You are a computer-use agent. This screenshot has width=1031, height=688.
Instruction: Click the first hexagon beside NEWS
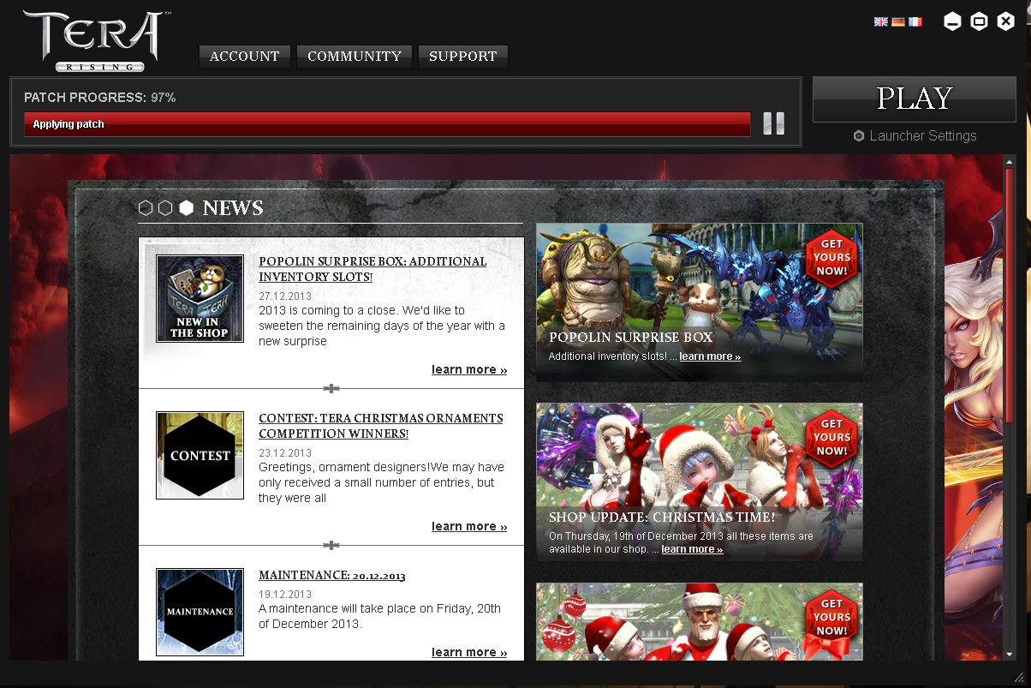point(146,208)
